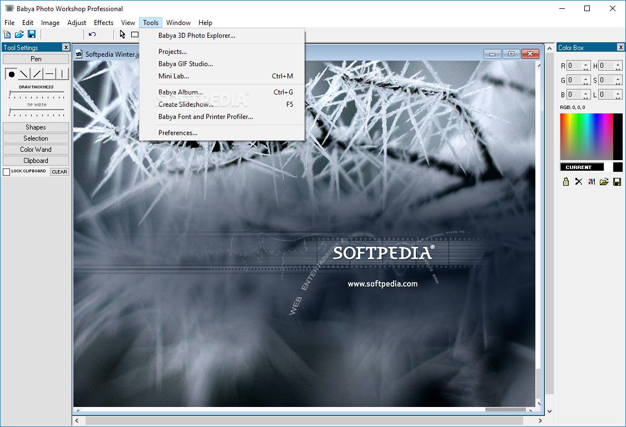Open the Image menu
This screenshot has width=626, height=427.
(x=50, y=23)
